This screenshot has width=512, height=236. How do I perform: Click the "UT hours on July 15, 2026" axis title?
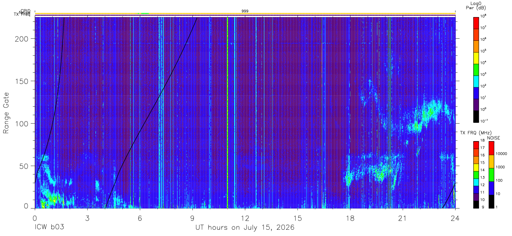[245, 228]
